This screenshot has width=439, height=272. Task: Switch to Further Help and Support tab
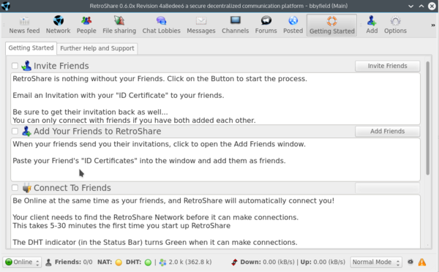[x=97, y=48]
